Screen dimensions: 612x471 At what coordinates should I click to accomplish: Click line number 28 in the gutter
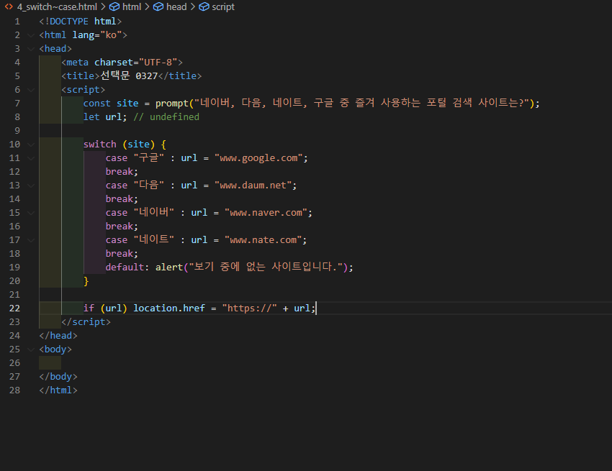pos(14,390)
